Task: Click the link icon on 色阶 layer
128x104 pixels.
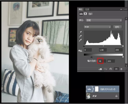Action: [93, 89]
